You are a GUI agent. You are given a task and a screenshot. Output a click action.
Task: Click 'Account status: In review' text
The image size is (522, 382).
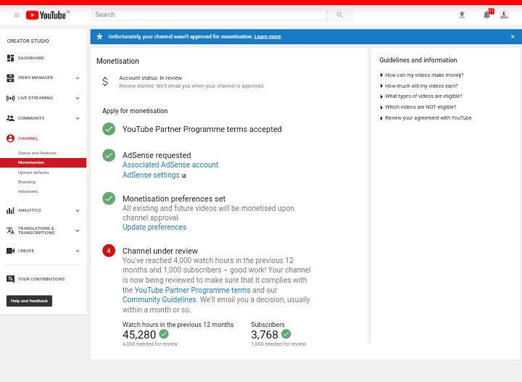(x=151, y=78)
